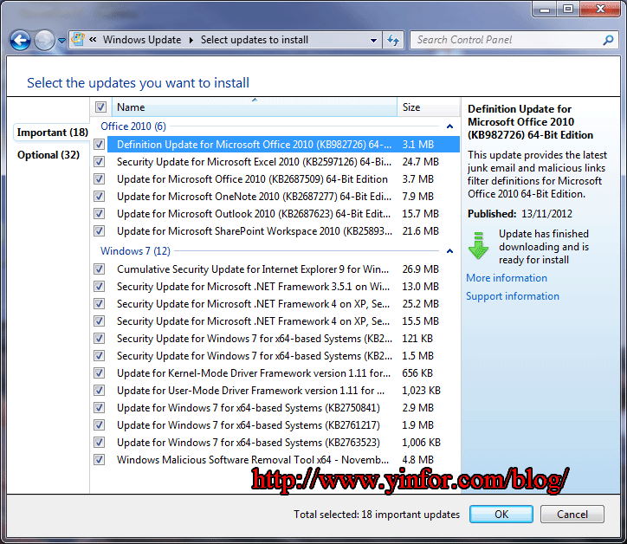Uncheck Malicious Software Removal Tool checkbox

pyautogui.click(x=100, y=460)
